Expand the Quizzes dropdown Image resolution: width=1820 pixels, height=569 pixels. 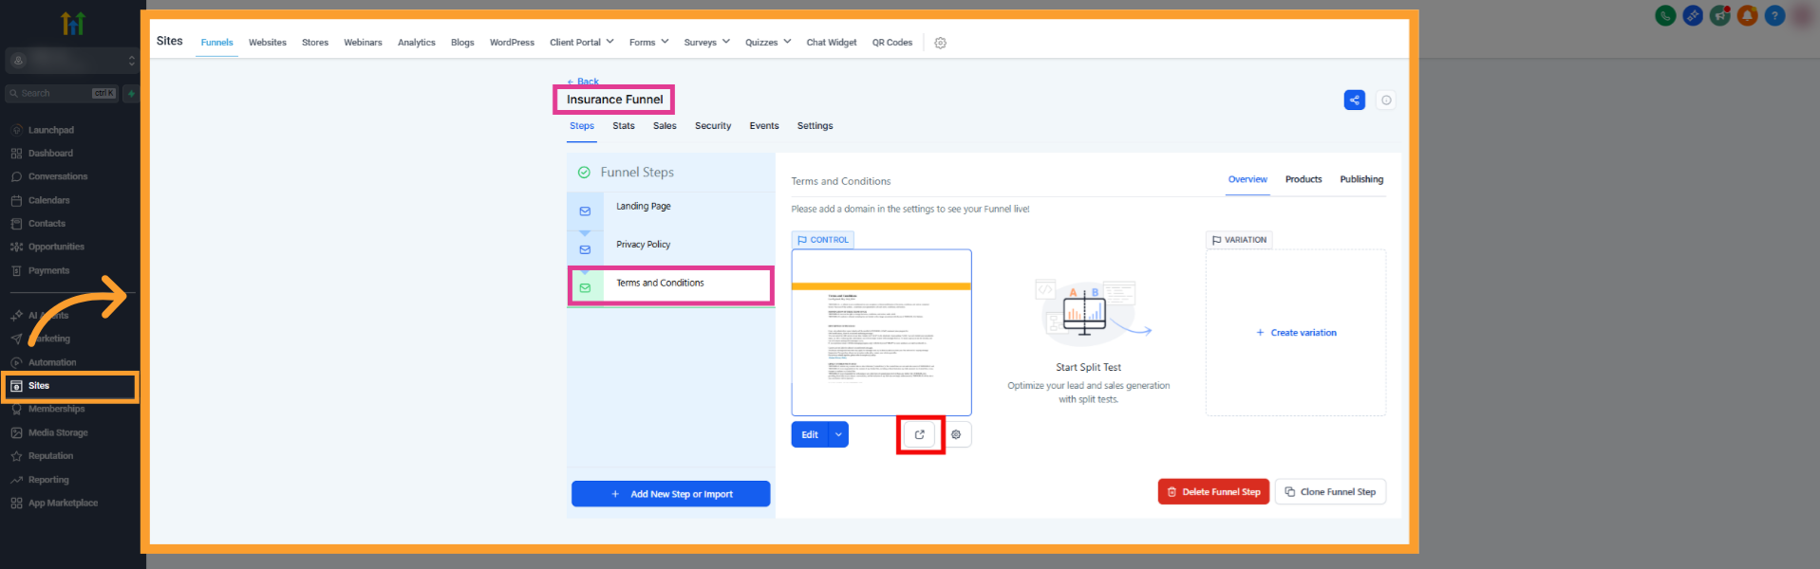pos(787,42)
